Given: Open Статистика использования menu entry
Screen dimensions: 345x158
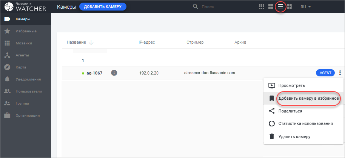Looking at the screenshot, I should (305, 124).
